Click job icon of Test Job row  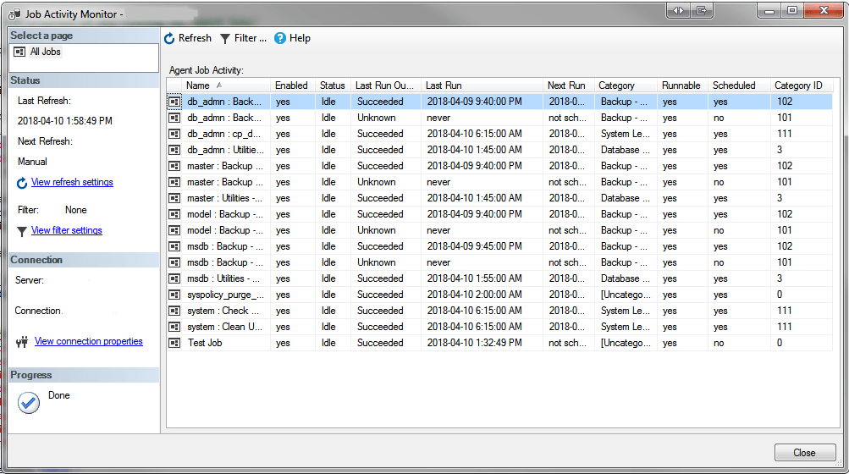pos(174,343)
